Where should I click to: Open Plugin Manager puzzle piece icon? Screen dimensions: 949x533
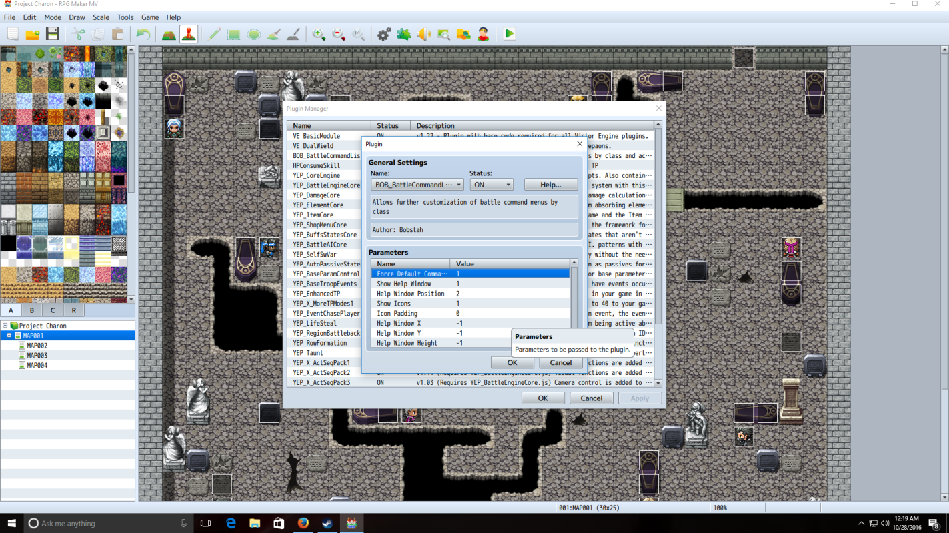click(404, 34)
